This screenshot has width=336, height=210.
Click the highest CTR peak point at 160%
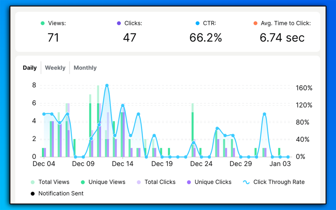coord(107,86)
